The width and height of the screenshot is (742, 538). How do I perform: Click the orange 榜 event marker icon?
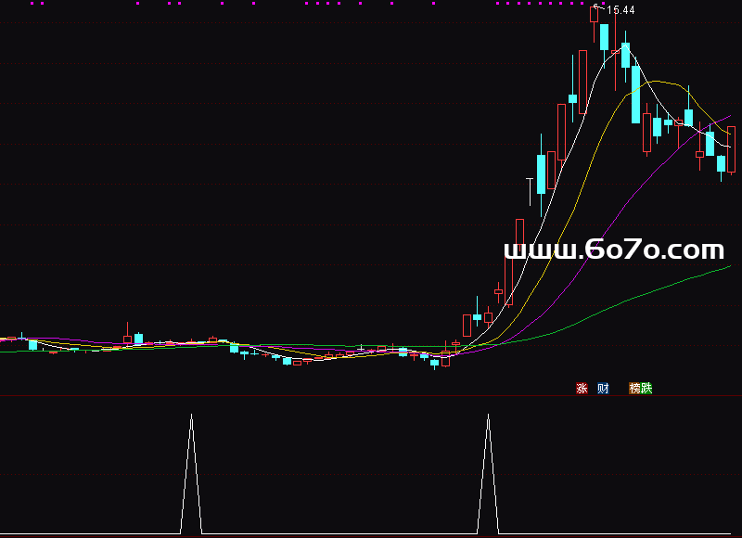635,388
